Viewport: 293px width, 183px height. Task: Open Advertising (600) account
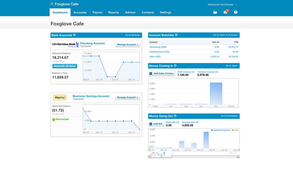pyautogui.click(x=158, y=47)
